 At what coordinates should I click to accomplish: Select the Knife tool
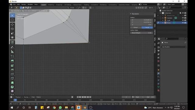(12, 78)
